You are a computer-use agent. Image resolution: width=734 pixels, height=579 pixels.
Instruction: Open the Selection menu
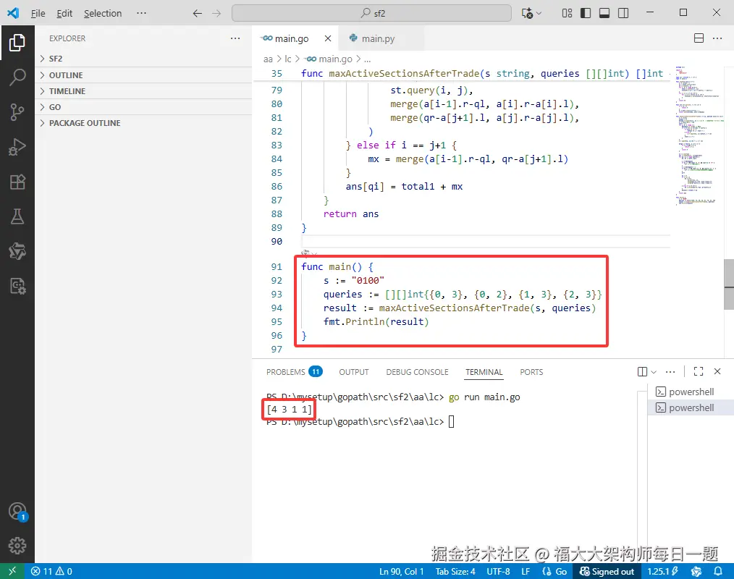click(103, 13)
